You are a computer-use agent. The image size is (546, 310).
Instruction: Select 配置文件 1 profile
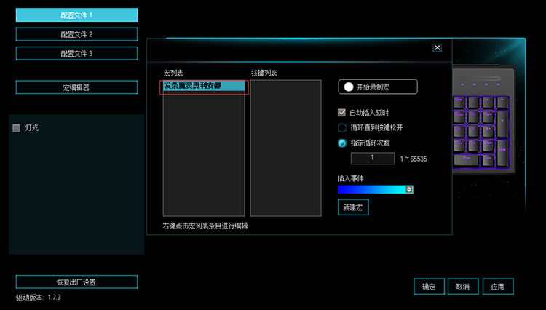pyautogui.click(x=76, y=15)
